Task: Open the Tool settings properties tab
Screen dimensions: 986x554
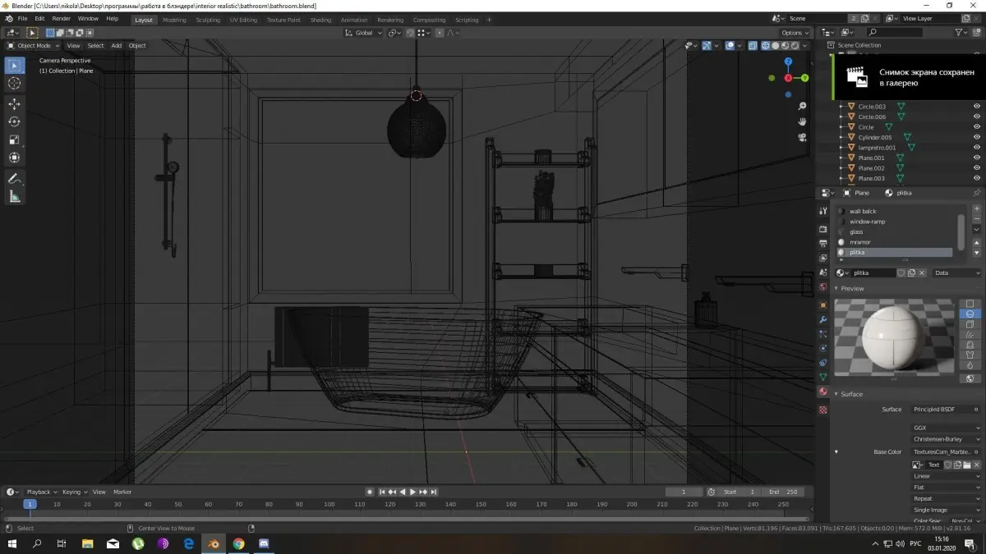Action: point(823,211)
